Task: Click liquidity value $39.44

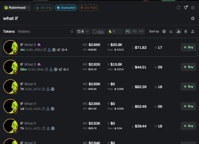Action: point(141,126)
